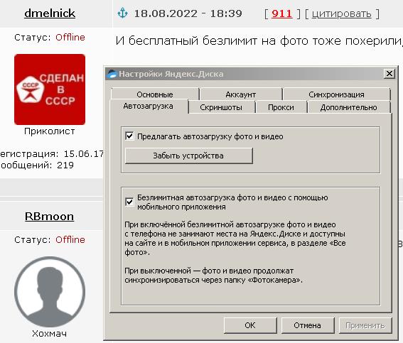
Task: Click the message count '219'
Action: coord(65,165)
